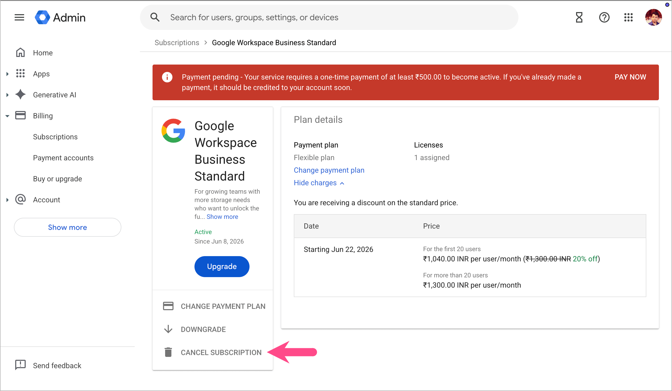Open the account profile avatar
The height and width of the screenshot is (391, 672).
[653, 17]
